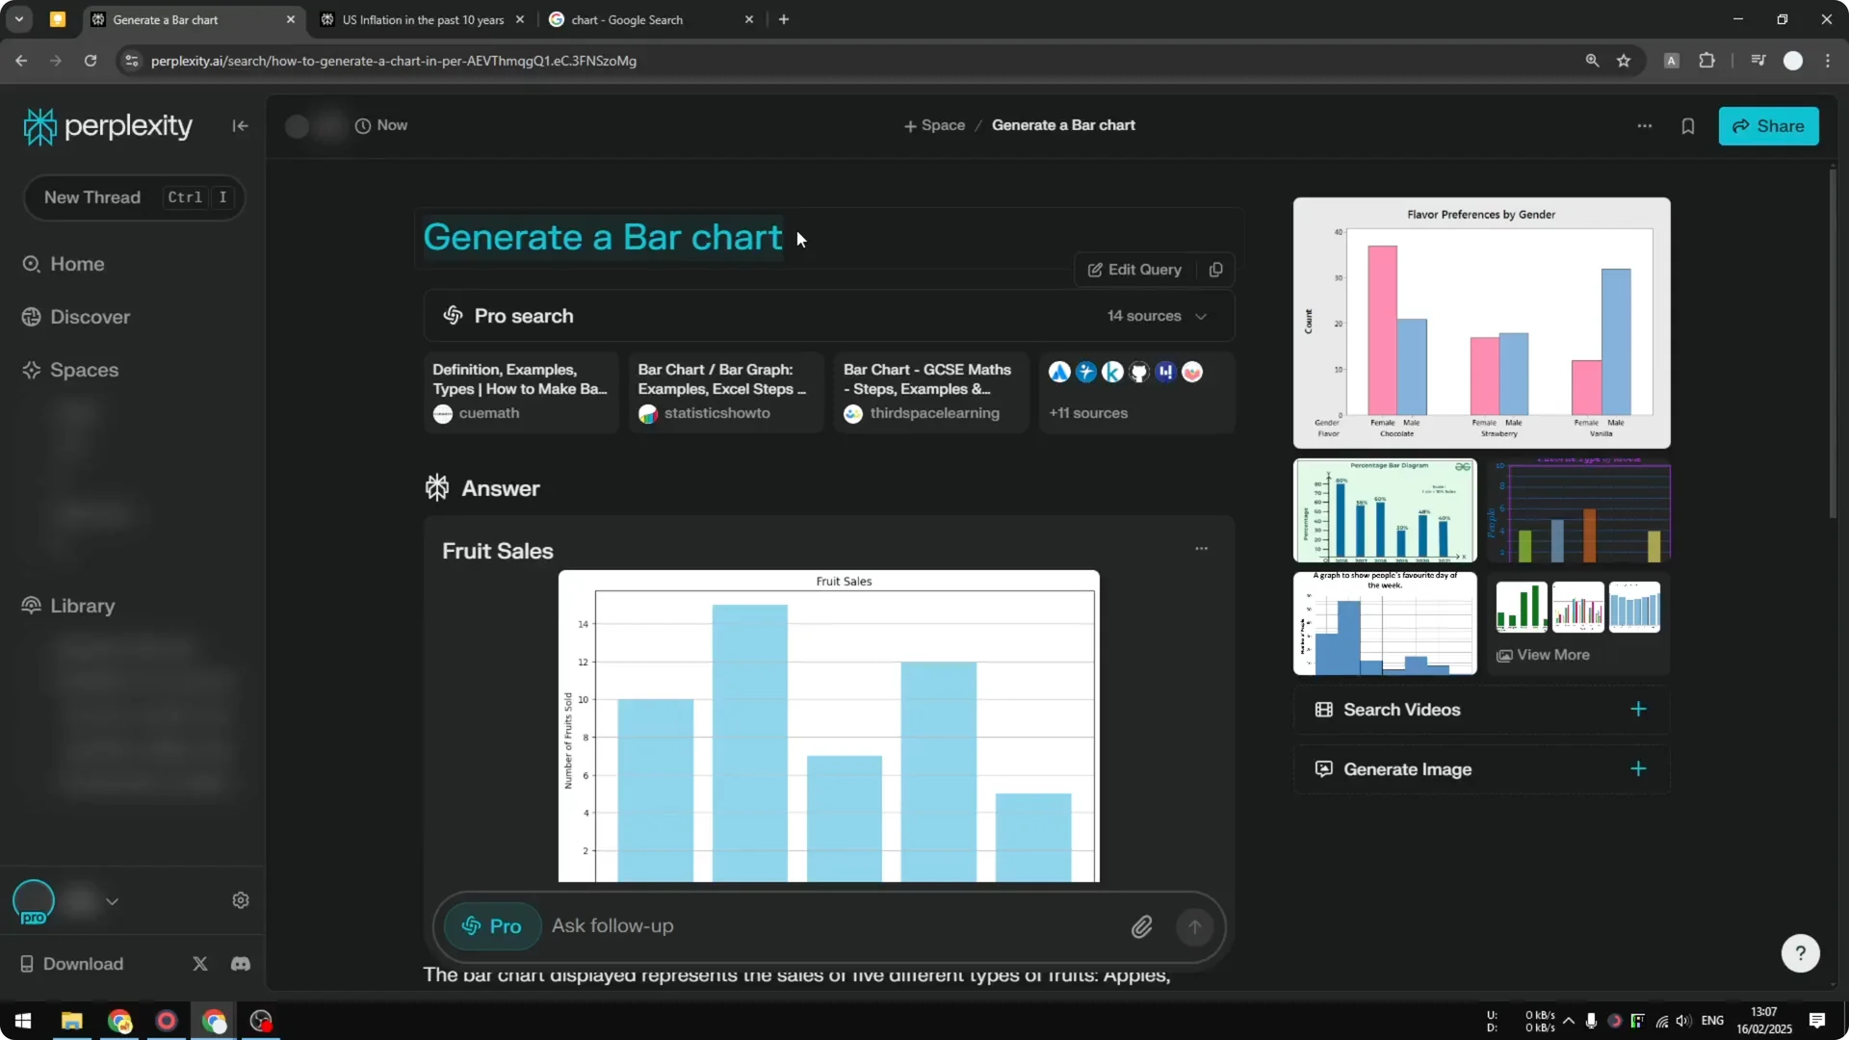Expand the 14 sources dropdown
This screenshot has width=1849, height=1040.
[1201, 316]
